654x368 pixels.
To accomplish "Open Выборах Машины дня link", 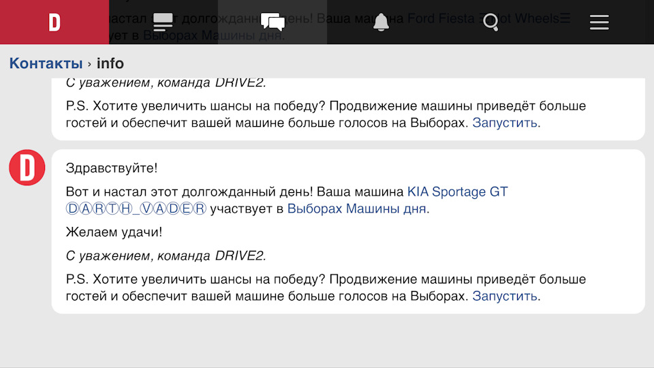I will click(x=356, y=209).
